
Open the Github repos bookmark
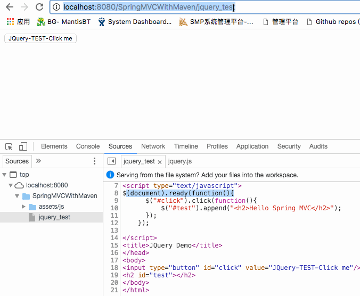click(333, 22)
